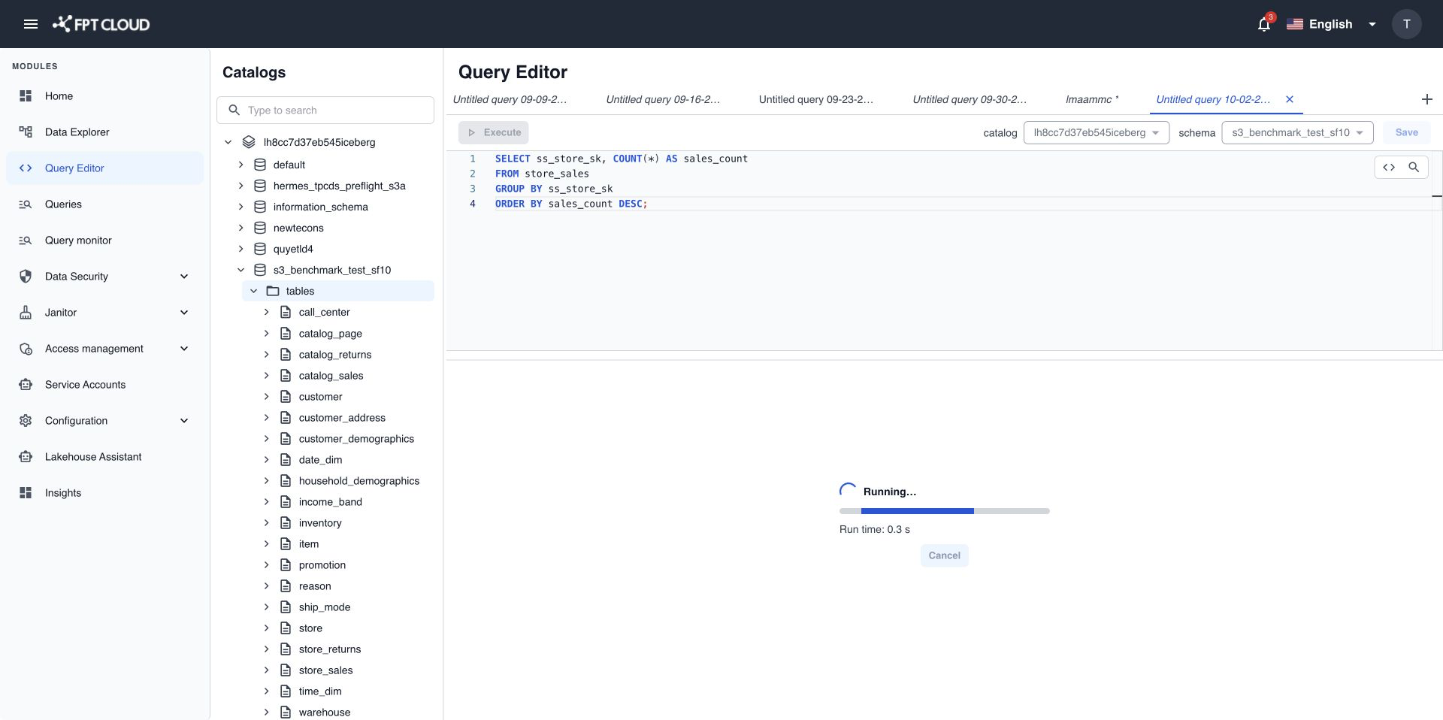Expand the hermes_tpcds_preflight_s3a schema

pyautogui.click(x=240, y=186)
